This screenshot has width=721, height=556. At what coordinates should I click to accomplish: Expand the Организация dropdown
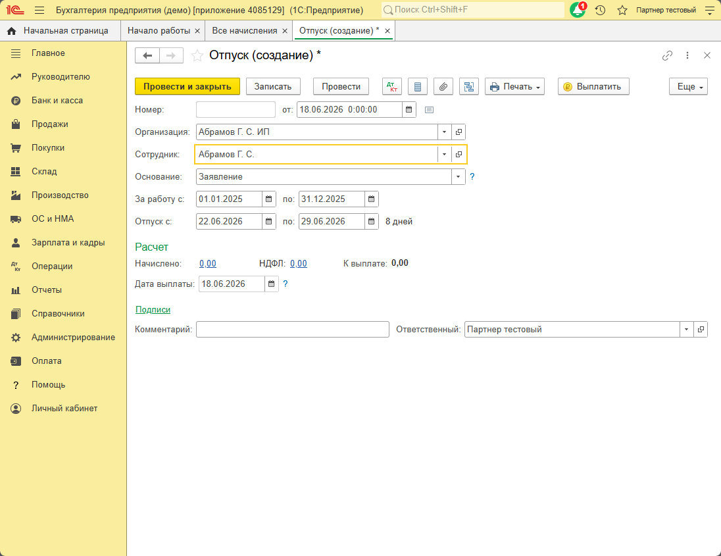click(444, 132)
